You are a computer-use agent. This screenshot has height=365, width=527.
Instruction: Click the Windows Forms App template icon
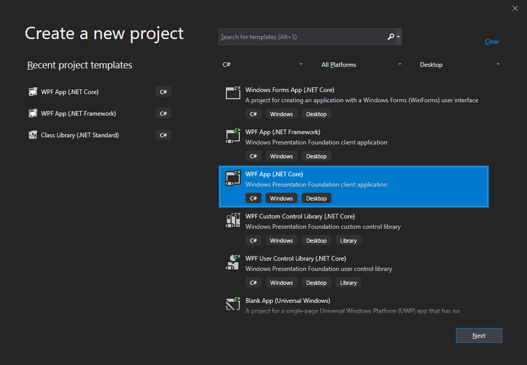coord(233,93)
